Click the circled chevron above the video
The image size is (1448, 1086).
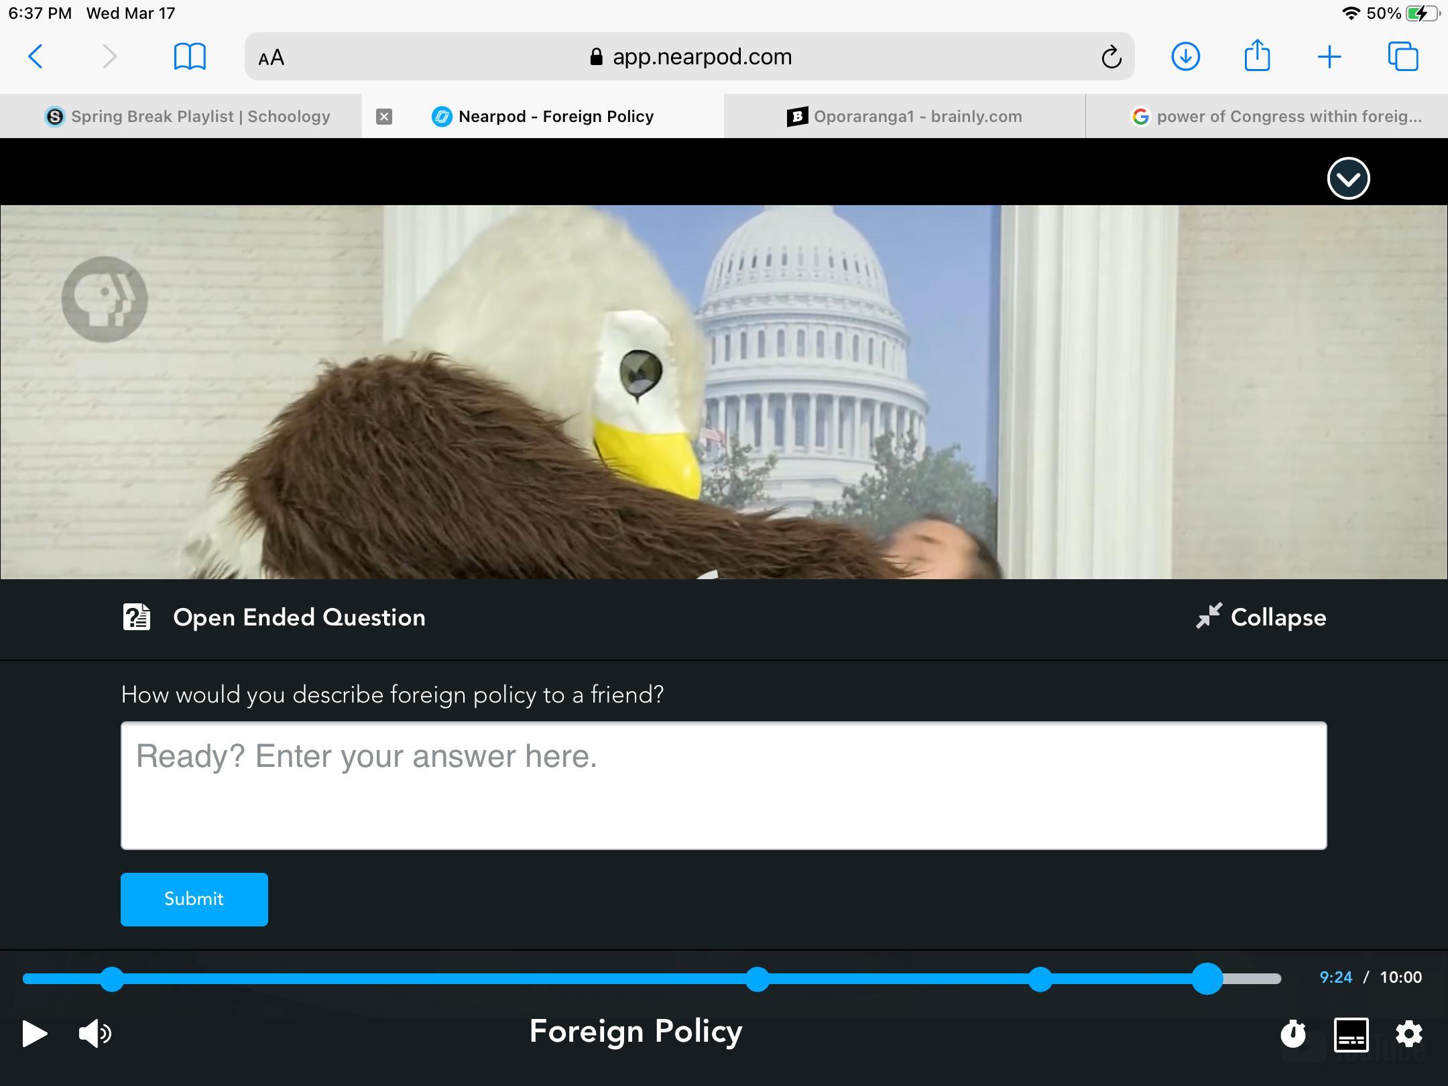tap(1348, 178)
